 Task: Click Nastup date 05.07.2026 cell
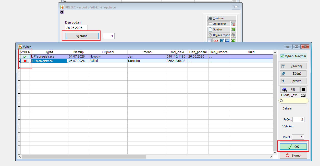pyautogui.click(x=79, y=61)
